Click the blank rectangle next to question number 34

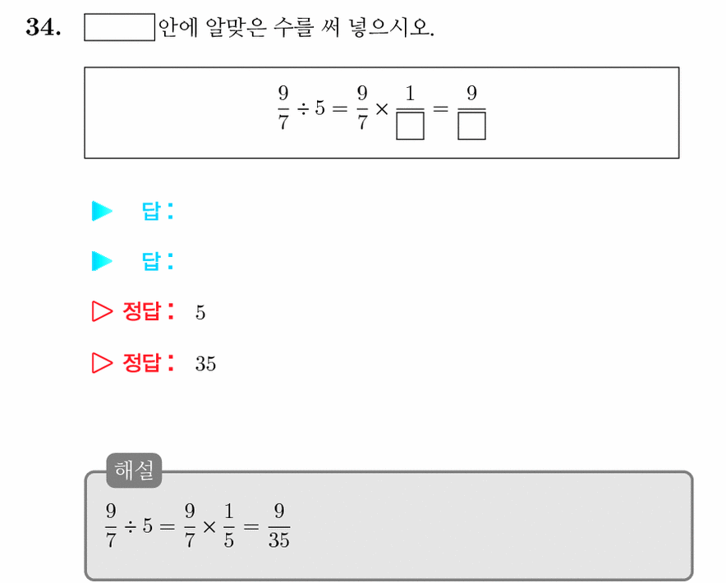point(119,27)
